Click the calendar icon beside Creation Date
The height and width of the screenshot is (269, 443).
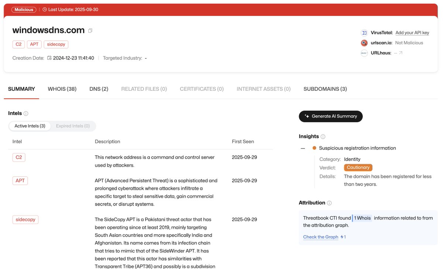(49, 58)
